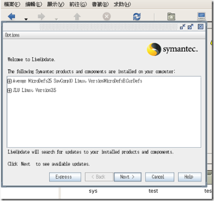This screenshot has width=214, height=201.
Task: Open the 編輯(E) menu
Action: pyautogui.click(x=34, y=4)
